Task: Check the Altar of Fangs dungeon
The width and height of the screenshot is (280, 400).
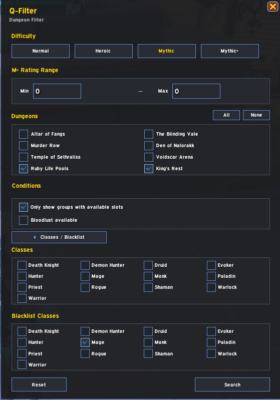Action: pyautogui.click(x=24, y=134)
